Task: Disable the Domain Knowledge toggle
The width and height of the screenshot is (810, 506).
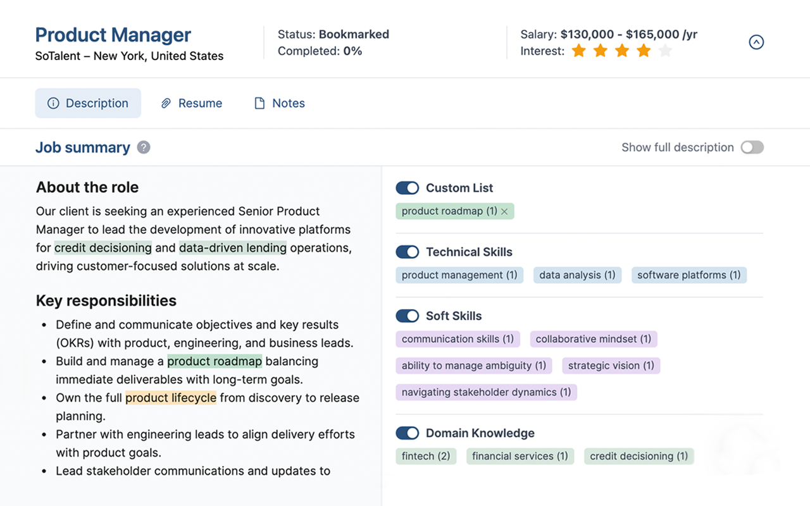Action: coord(408,433)
